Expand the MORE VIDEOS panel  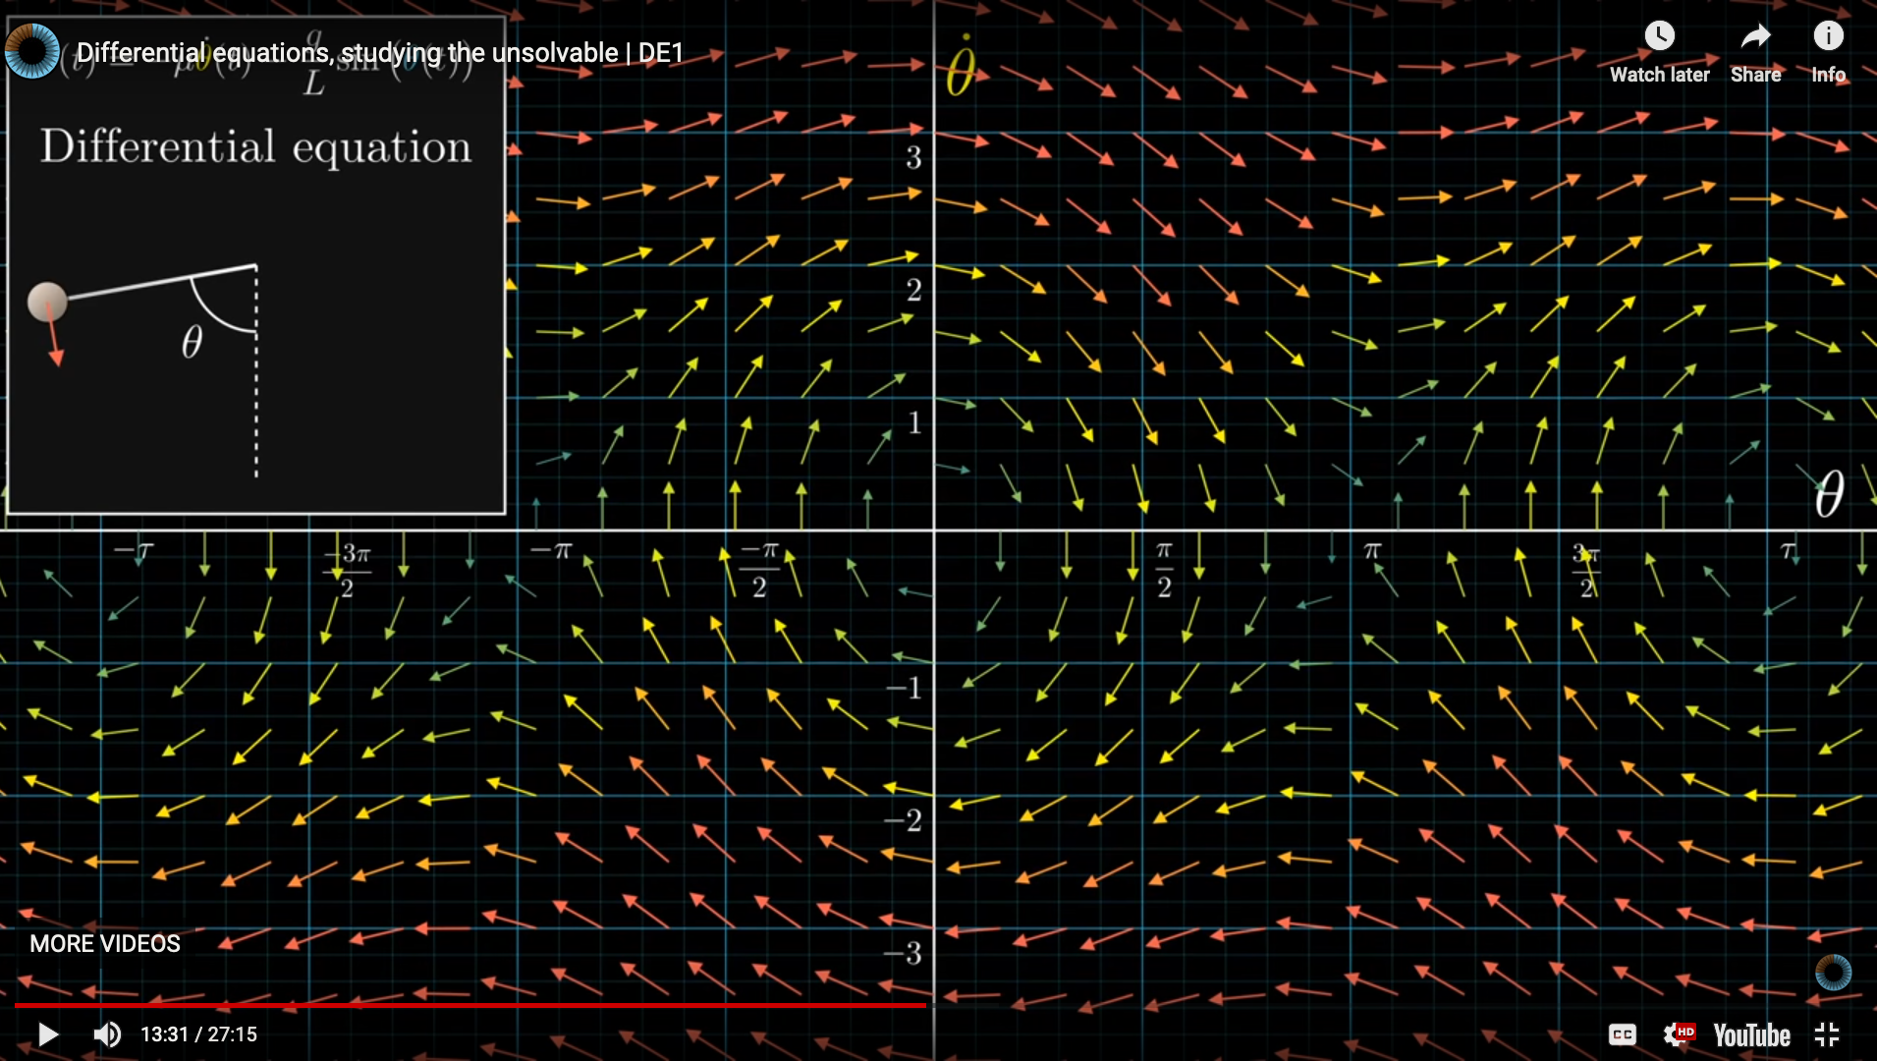105,944
